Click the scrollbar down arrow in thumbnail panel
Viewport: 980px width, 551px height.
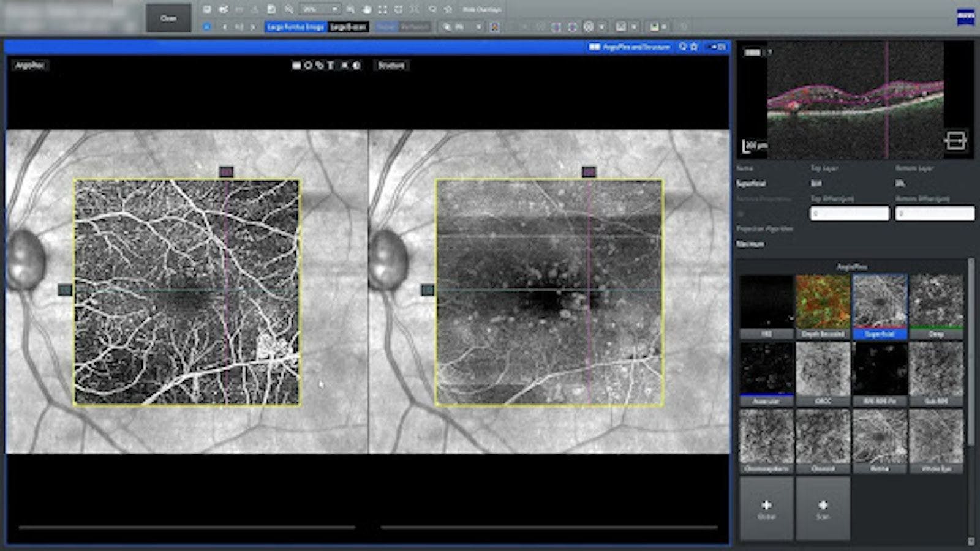pyautogui.click(x=971, y=541)
